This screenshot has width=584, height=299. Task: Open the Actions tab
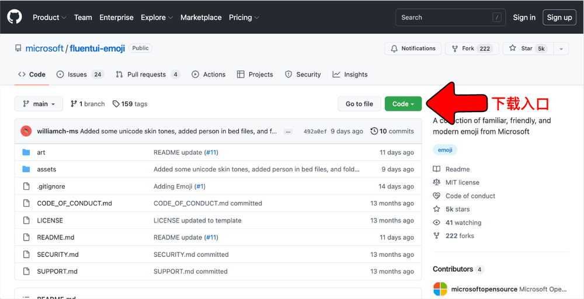pyautogui.click(x=208, y=75)
